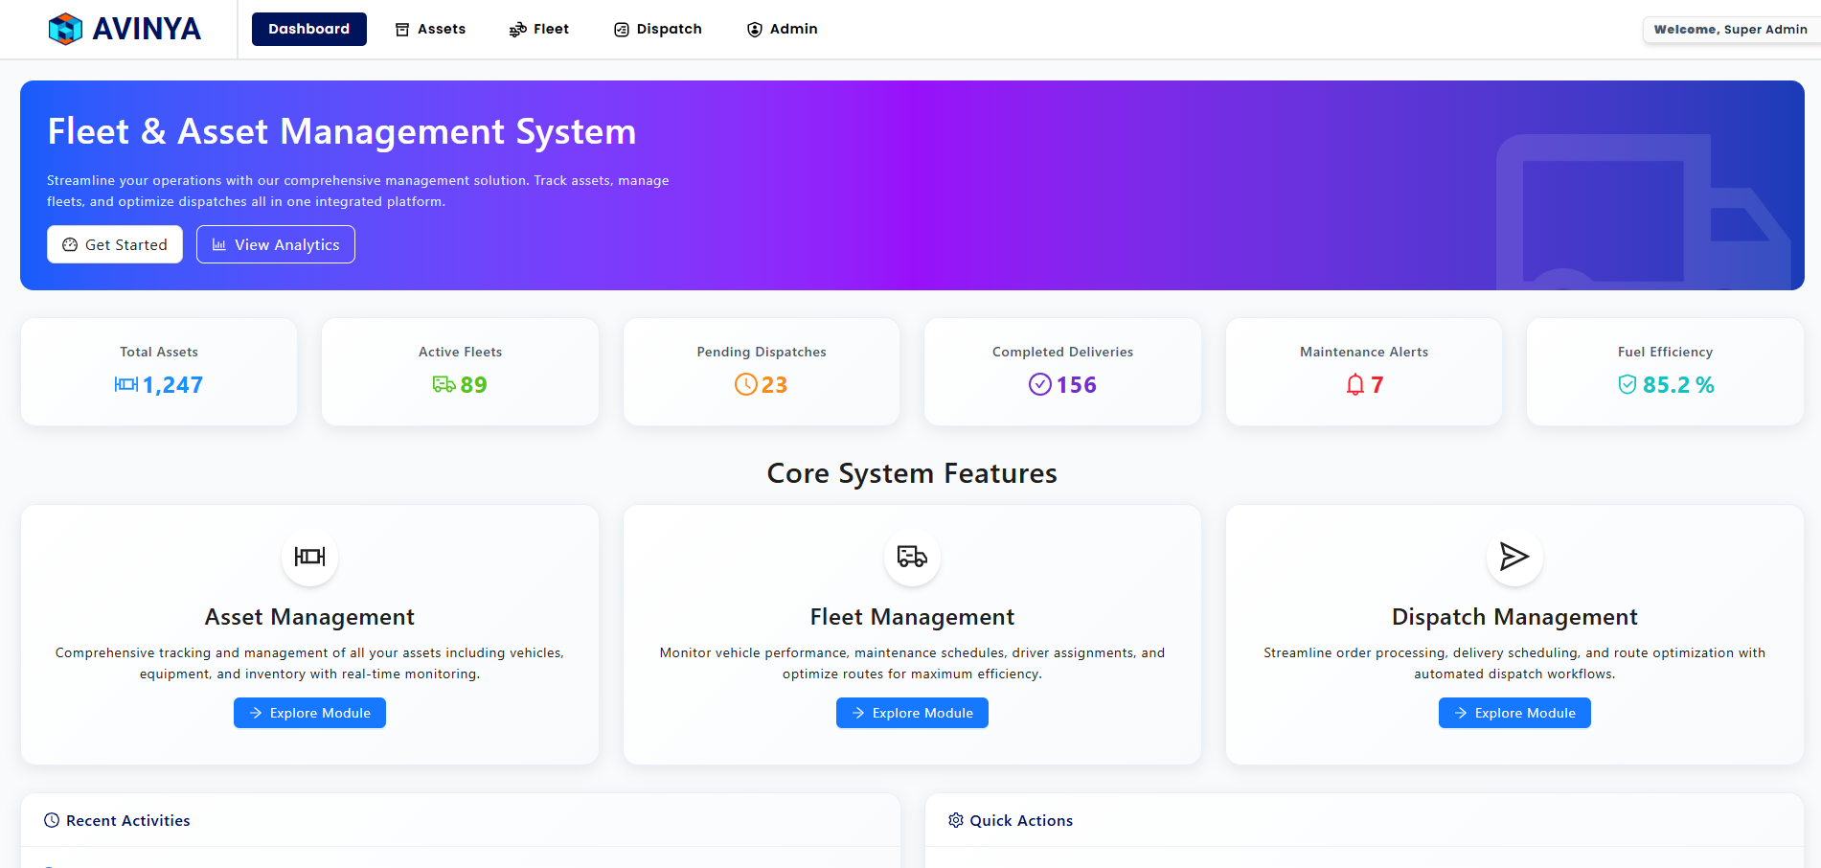Click the teal shield Fuel Efficiency icon
The image size is (1821, 868).
(1627, 385)
